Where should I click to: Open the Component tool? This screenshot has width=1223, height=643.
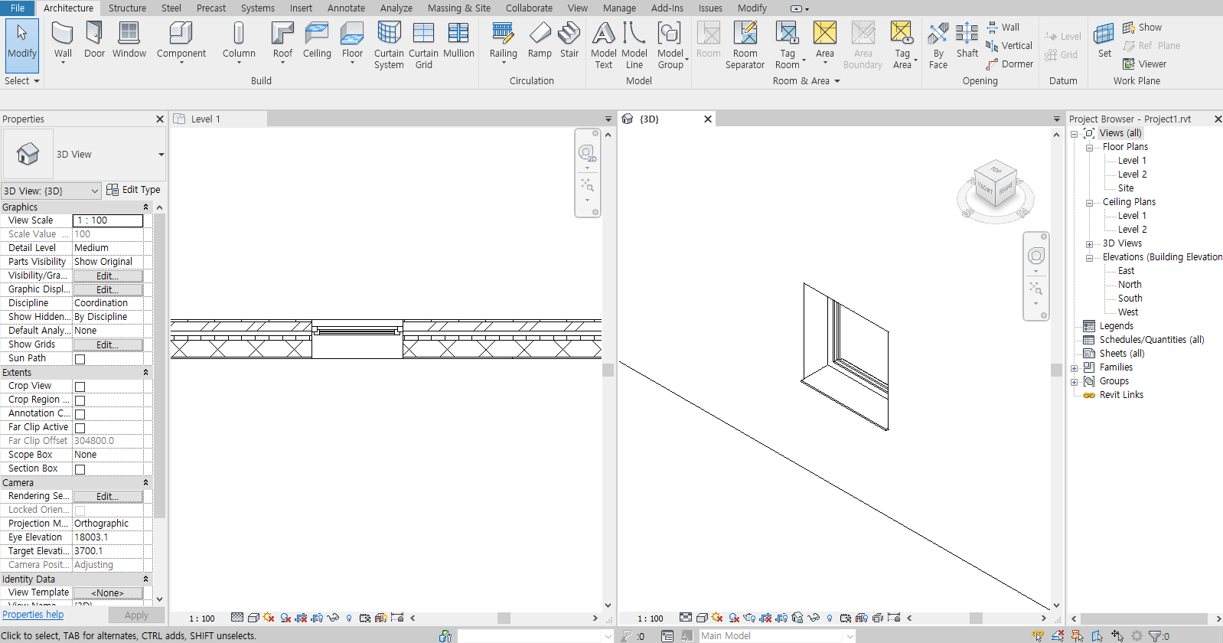(x=181, y=41)
